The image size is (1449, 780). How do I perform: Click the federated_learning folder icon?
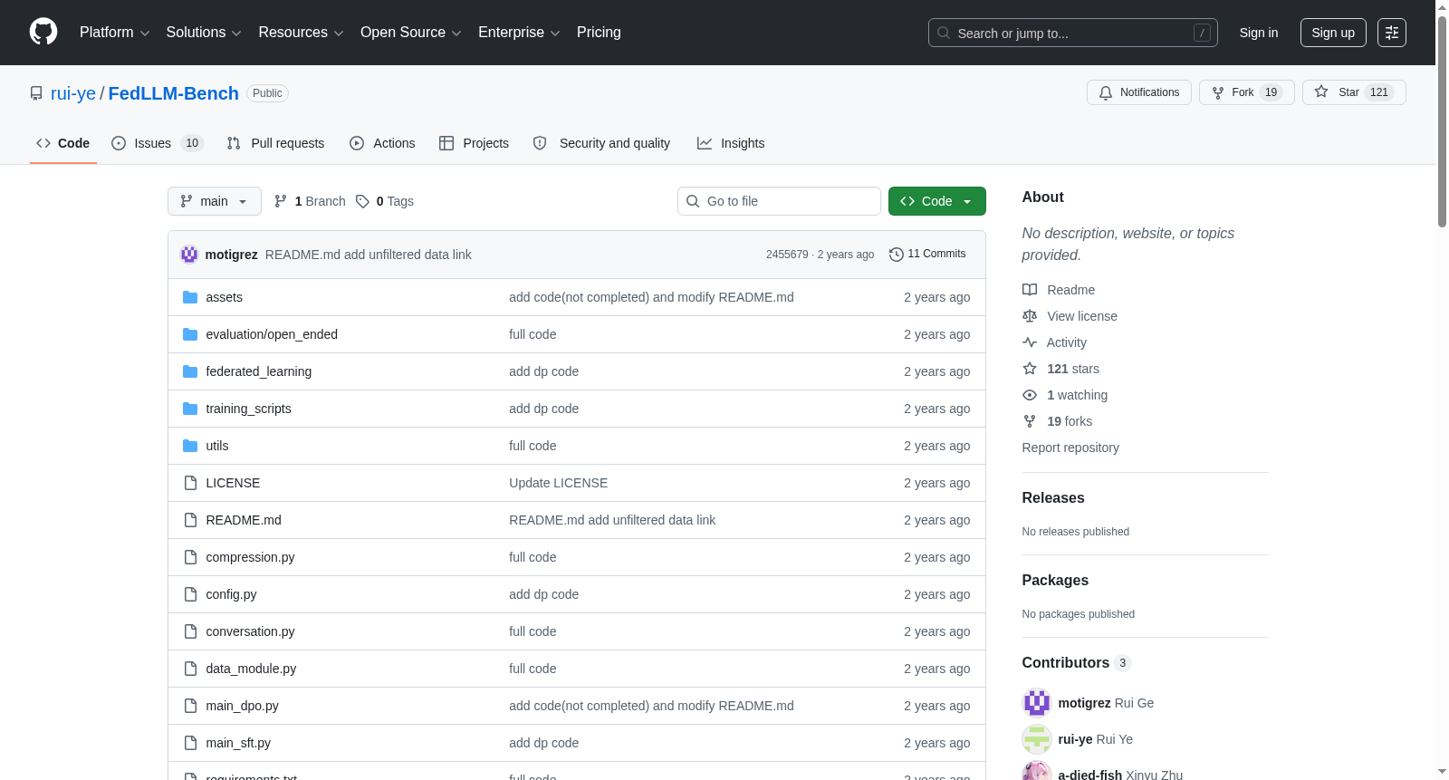(x=190, y=371)
